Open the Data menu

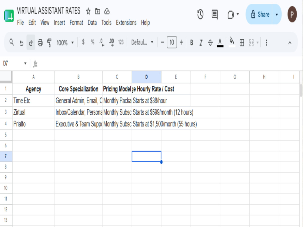click(92, 23)
